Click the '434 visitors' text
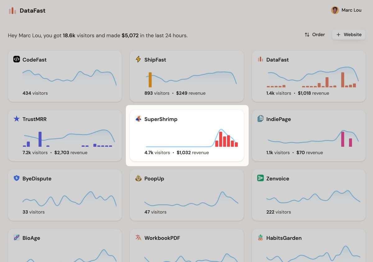Image resolution: width=373 pixels, height=262 pixels. [35, 93]
